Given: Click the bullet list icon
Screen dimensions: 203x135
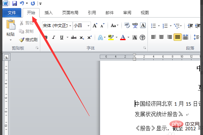Looking at the screenshot, I should point(153,25).
